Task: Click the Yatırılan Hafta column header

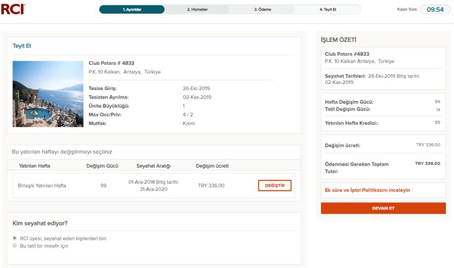Action: 34,166
